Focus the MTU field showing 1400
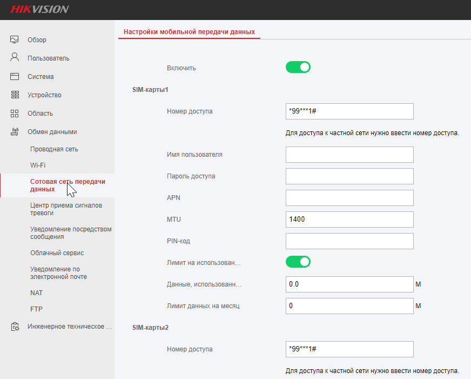 point(349,220)
